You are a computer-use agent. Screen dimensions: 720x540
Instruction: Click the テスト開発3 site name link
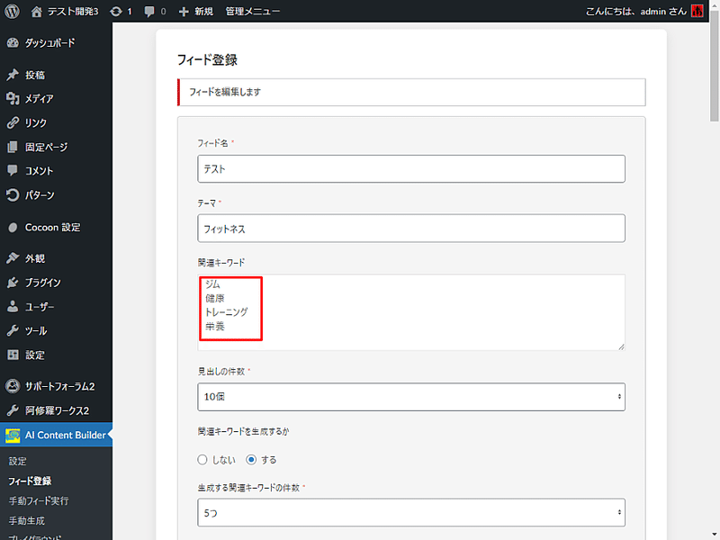coord(73,12)
